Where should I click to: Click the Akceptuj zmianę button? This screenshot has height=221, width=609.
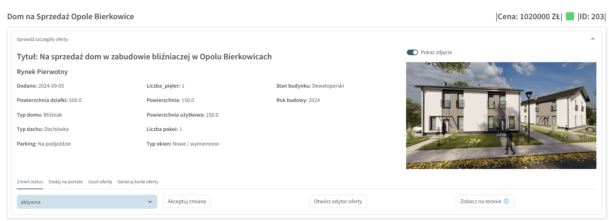coord(187,201)
